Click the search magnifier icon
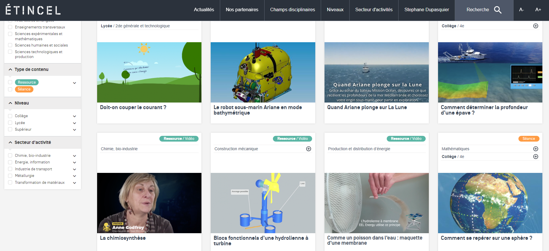Viewport: 549px width, 251px height. click(498, 10)
